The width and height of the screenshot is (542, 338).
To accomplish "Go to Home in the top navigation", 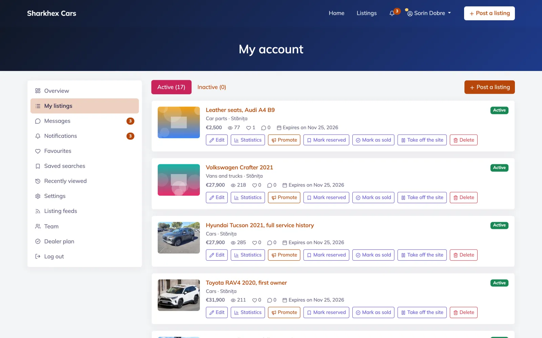I will point(336,13).
